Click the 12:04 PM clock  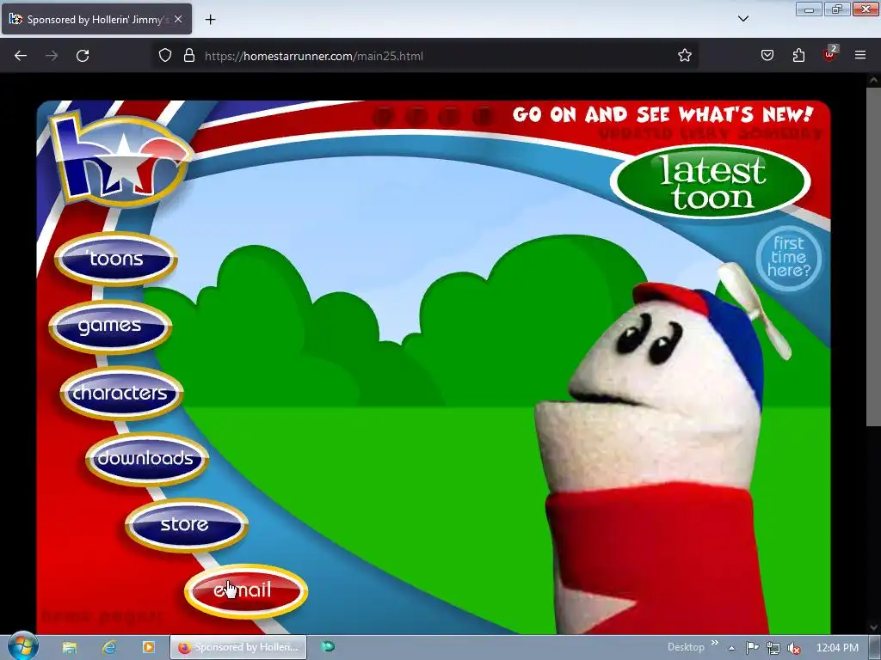click(x=837, y=648)
